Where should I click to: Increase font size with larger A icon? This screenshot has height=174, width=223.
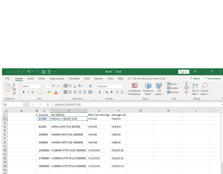pos(54,86)
